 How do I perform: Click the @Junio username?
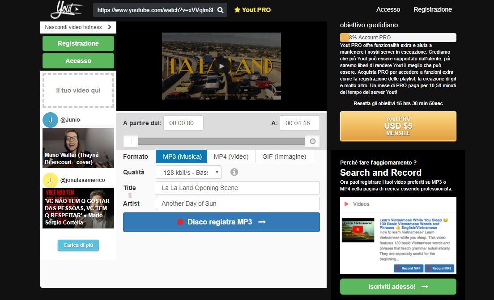[70, 120]
